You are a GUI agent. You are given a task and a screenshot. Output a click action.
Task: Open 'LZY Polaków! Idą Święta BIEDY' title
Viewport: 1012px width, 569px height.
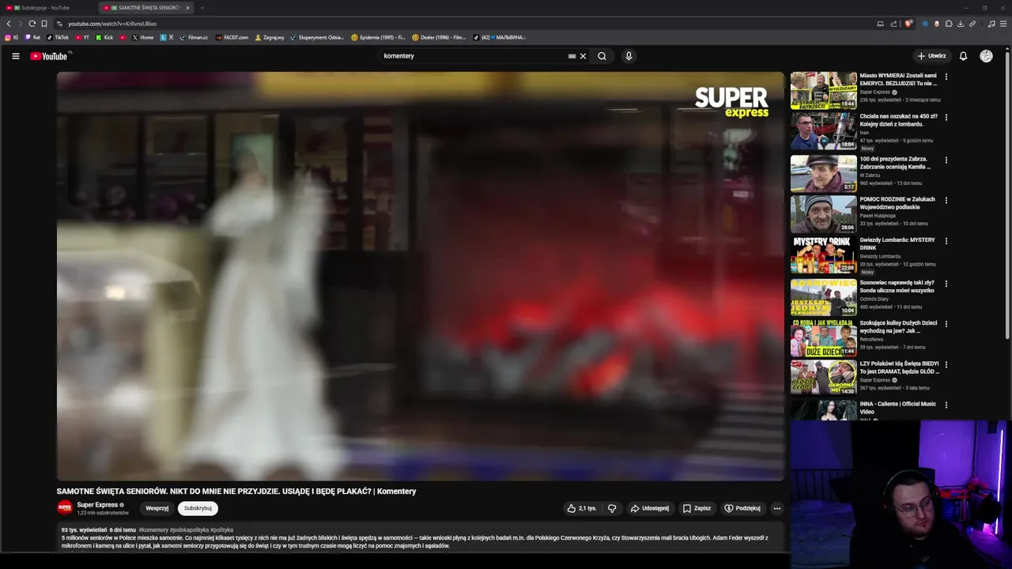[x=900, y=367]
